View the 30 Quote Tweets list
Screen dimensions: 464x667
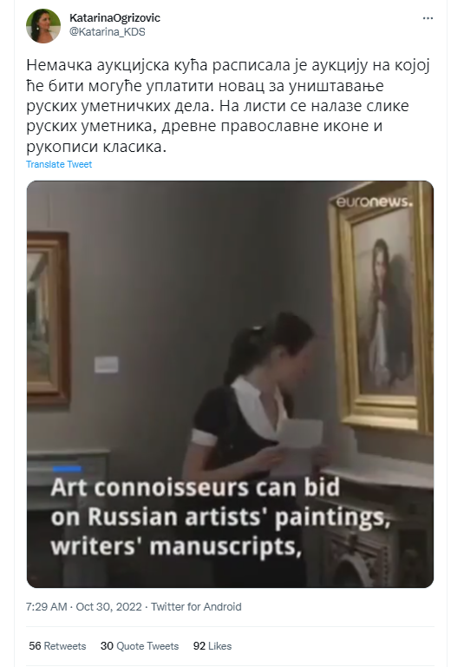click(140, 646)
